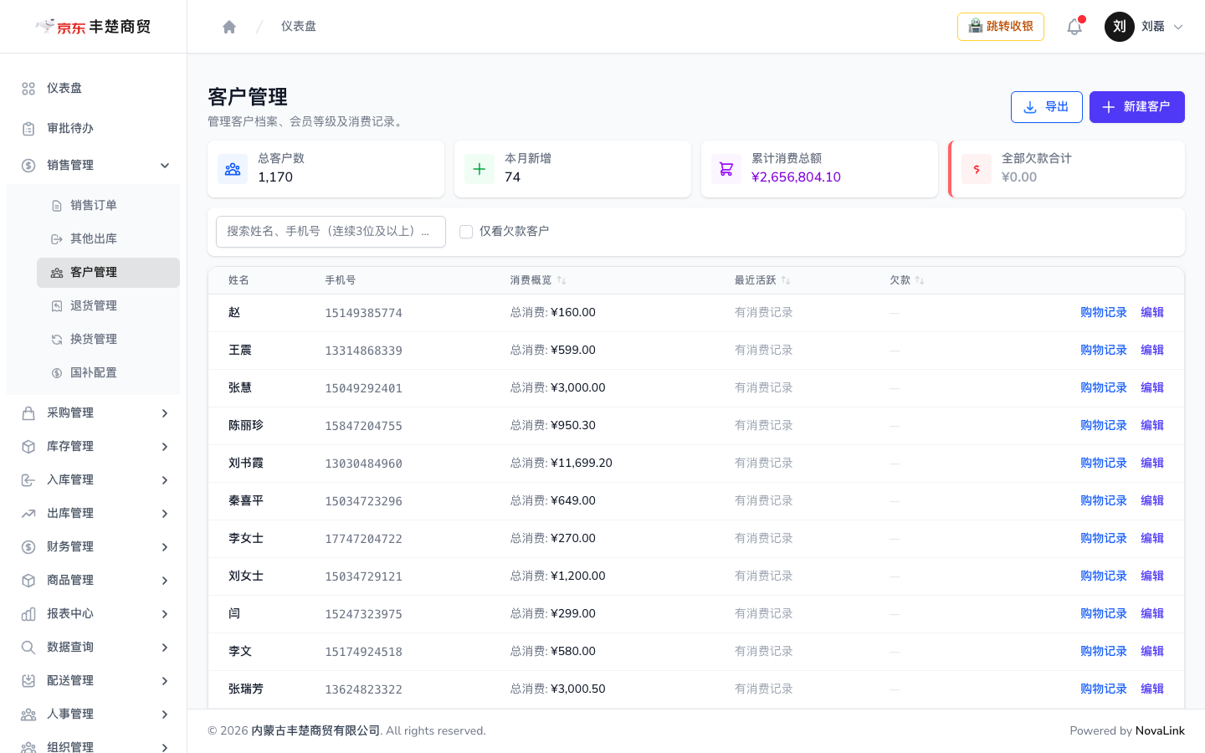Click the 导出 export button
The image size is (1205, 753).
pos(1047,107)
